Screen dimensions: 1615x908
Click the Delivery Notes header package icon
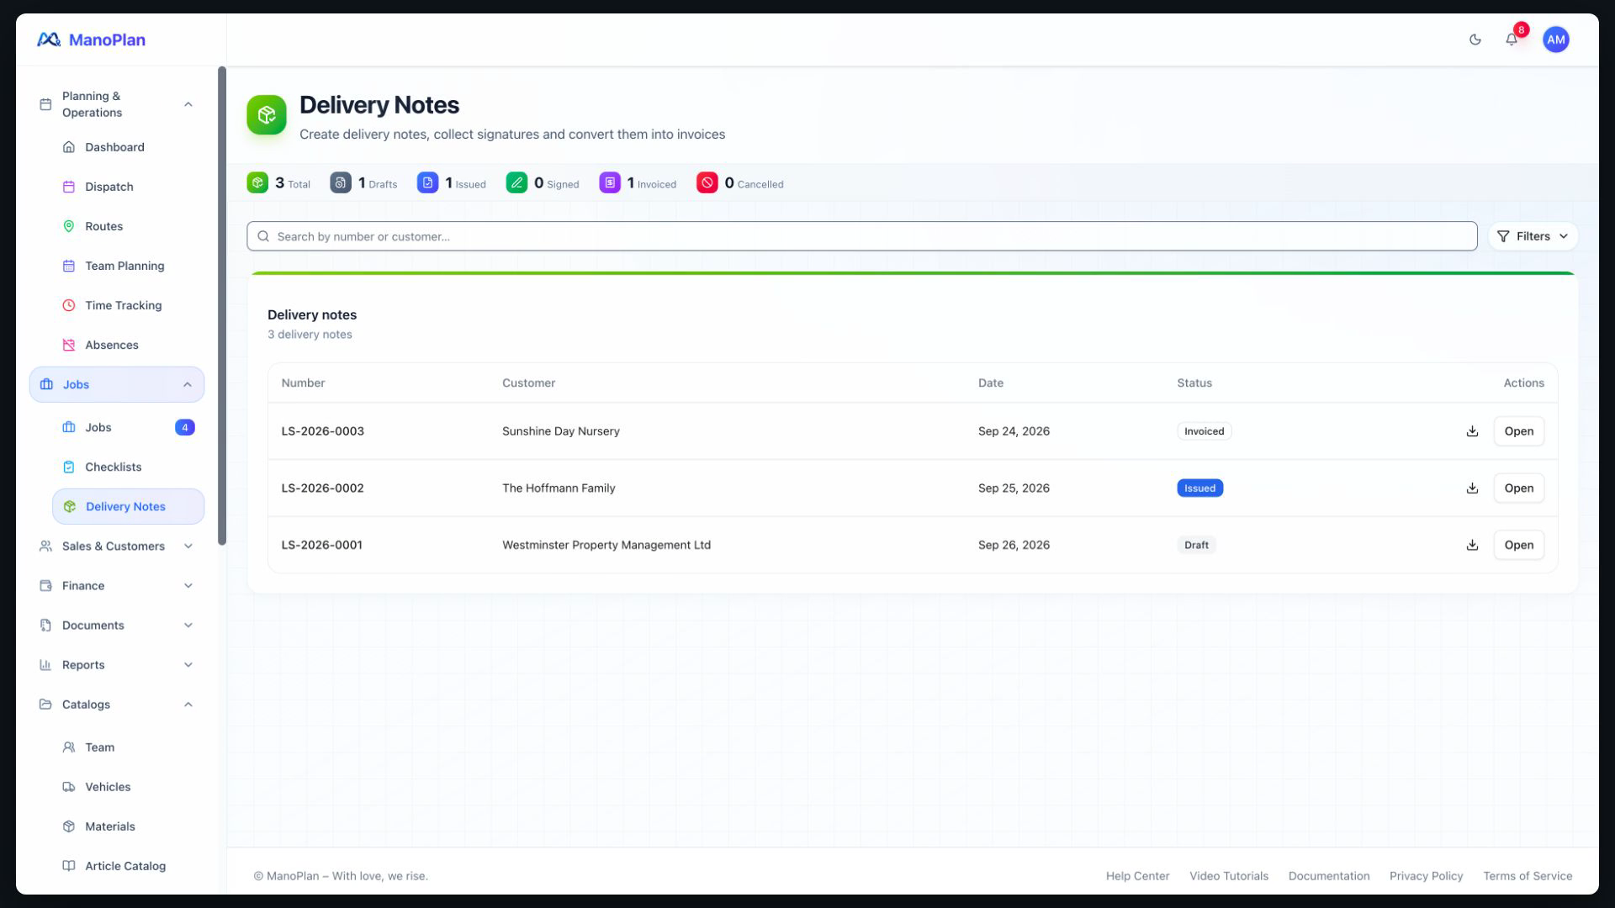(x=267, y=115)
